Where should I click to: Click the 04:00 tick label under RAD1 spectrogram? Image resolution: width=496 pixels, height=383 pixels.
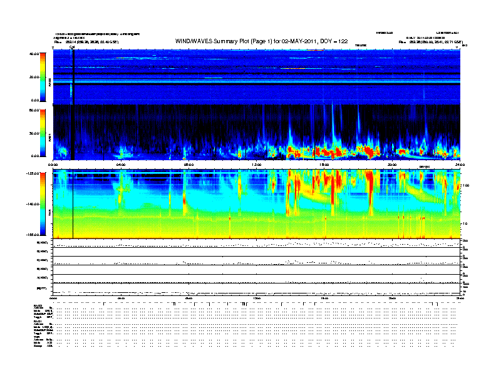(x=121, y=165)
